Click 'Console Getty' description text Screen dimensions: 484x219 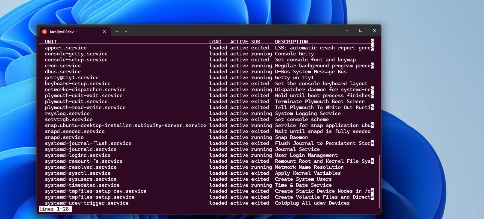click(x=294, y=54)
